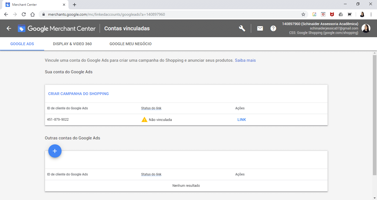Click the Não vinculada status text
377x200 pixels.
(x=160, y=120)
